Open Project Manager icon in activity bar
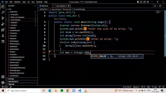 pos(3,41)
